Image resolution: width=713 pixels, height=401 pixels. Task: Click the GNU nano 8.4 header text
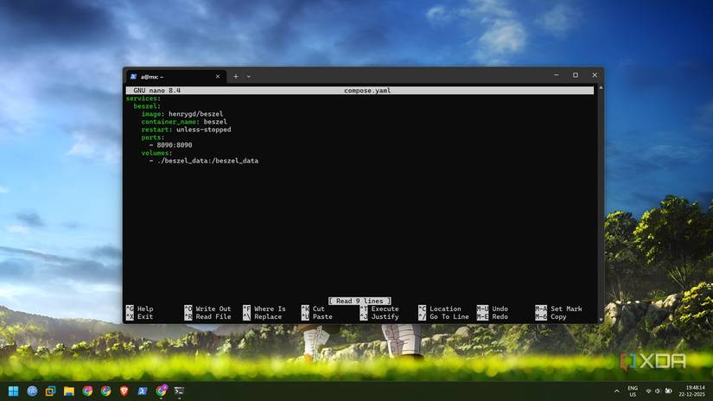point(157,91)
